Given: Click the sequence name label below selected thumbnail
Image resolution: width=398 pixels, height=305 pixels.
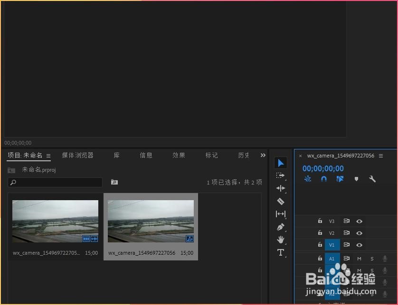Looking at the screenshot, I should coord(142,253).
